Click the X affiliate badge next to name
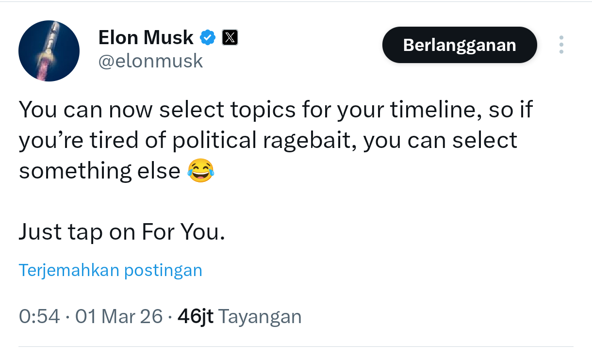Screen dimensions: 592x359 click(x=230, y=37)
